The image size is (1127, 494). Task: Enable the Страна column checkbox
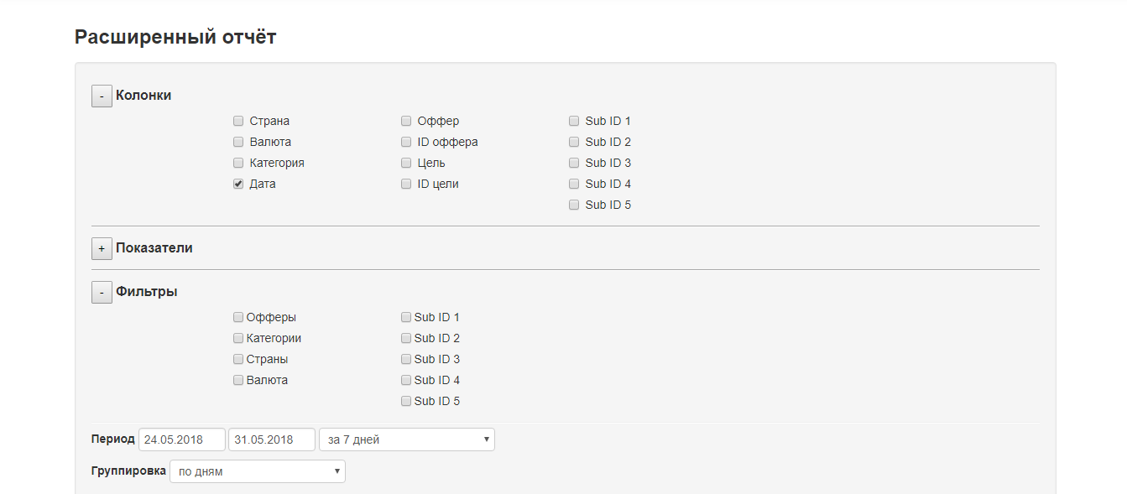pyautogui.click(x=238, y=121)
